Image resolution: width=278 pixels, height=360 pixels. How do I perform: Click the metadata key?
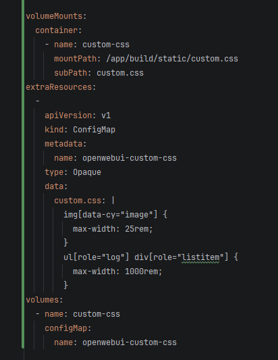(x=65, y=144)
